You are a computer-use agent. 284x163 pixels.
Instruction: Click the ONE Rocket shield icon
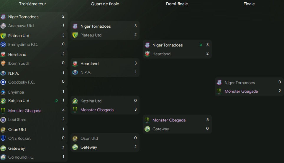3,138
